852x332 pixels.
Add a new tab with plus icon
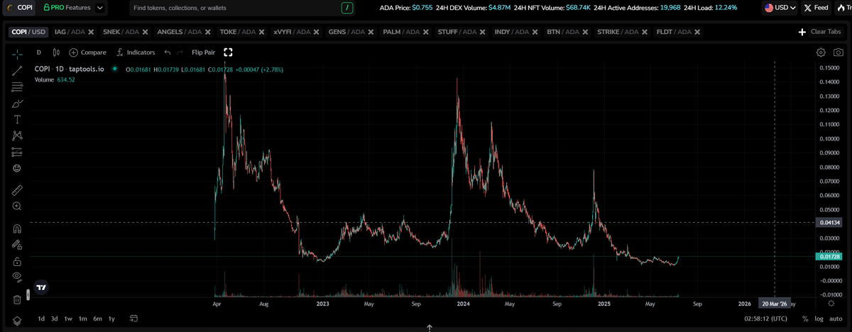pos(802,32)
